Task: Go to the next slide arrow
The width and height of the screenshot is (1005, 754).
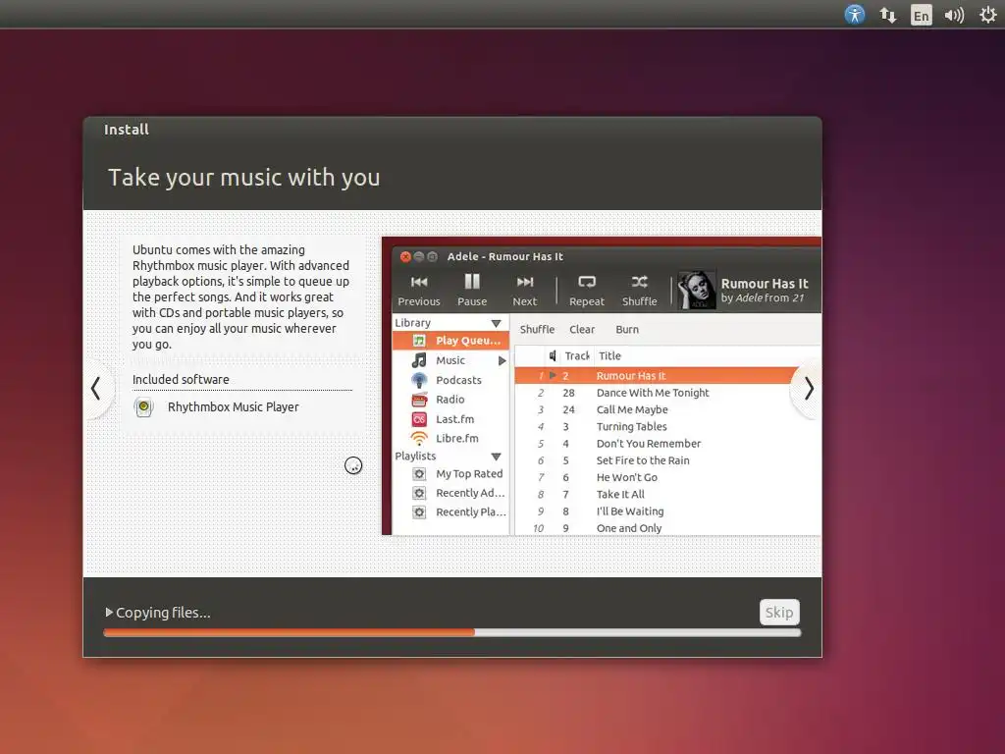Action: tap(809, 389)
